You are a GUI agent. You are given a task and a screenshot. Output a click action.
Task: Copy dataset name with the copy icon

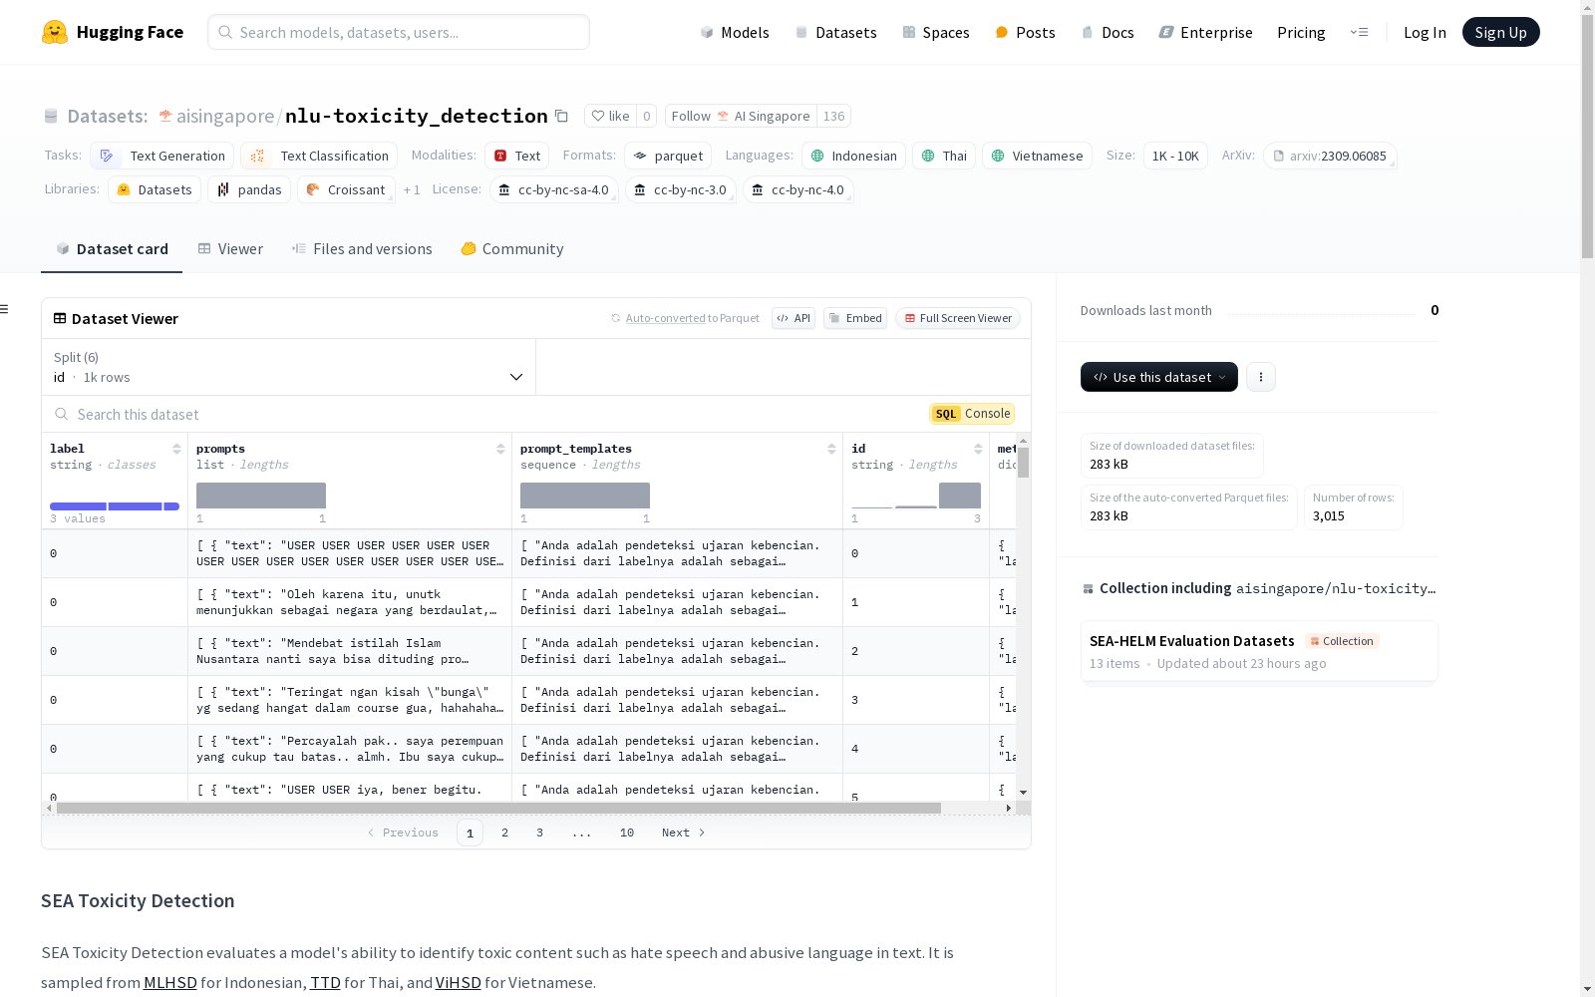(x=561, y=116)
